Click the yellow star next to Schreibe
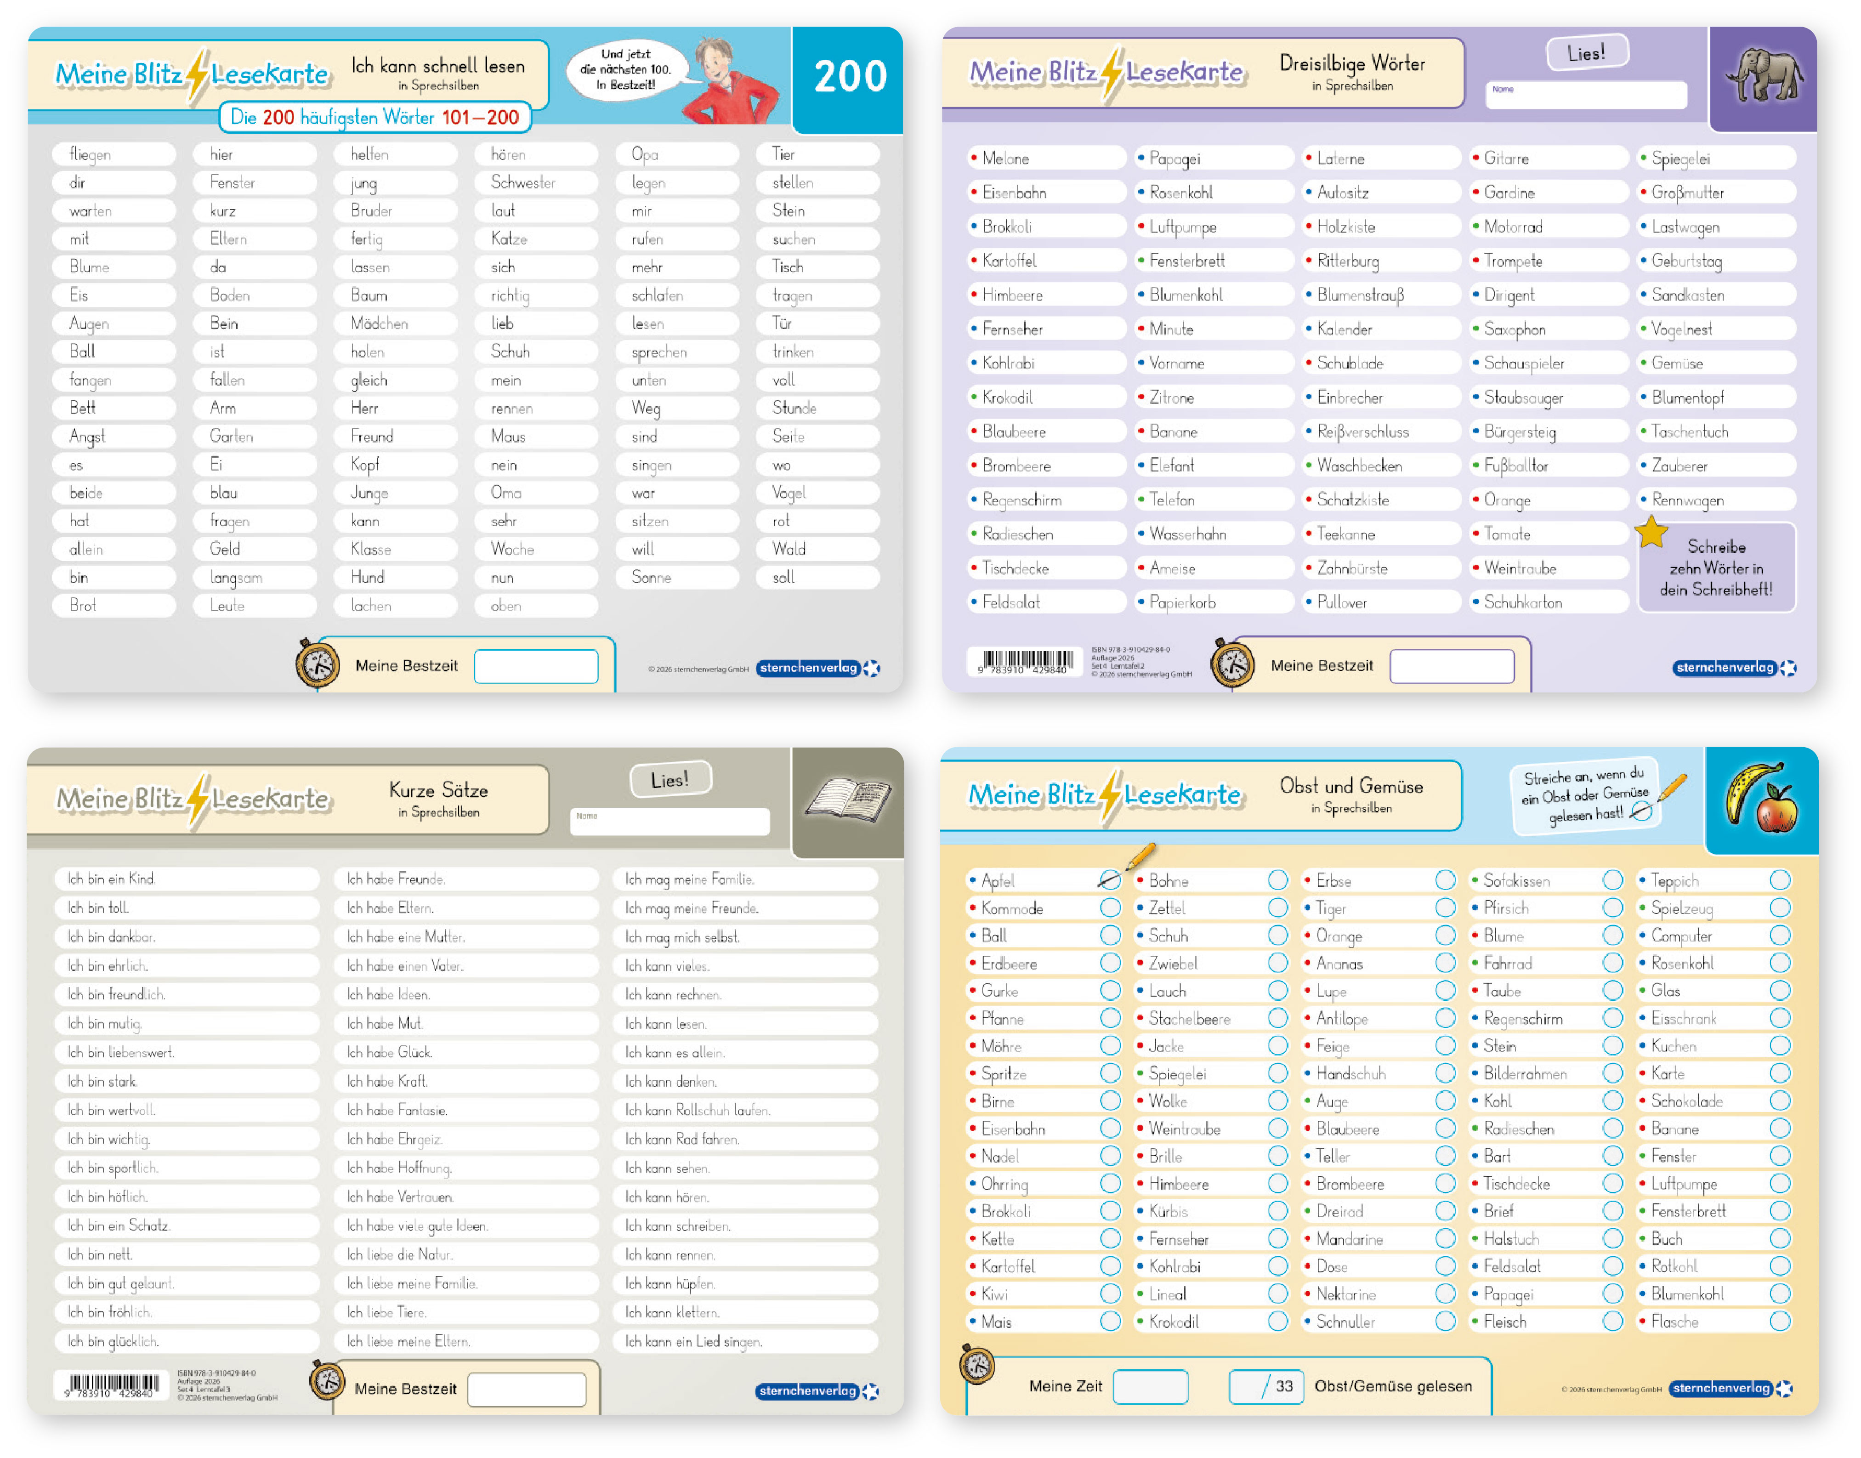 (x=1651, y=533)
